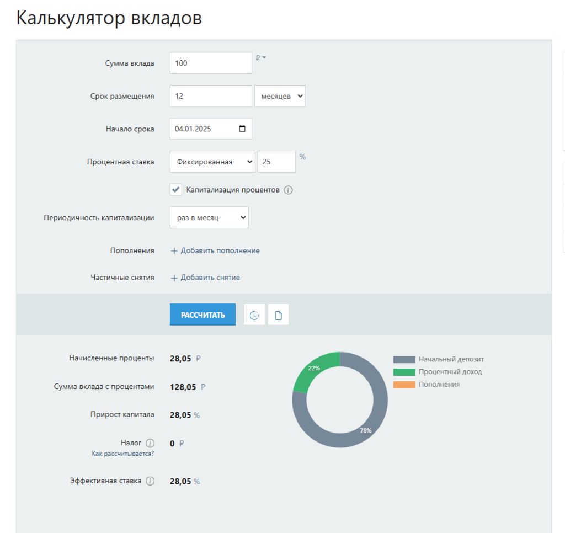Click the document icon next to the clock
The width and height of the screenshot is (565, 533).
click(278, 315)
